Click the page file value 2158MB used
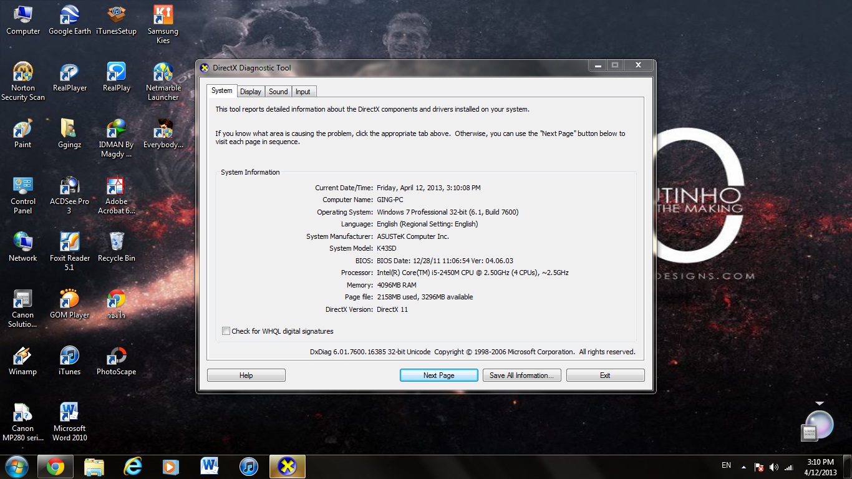The width and height of the screenshot is (852, 479). (x=425, y=297)
